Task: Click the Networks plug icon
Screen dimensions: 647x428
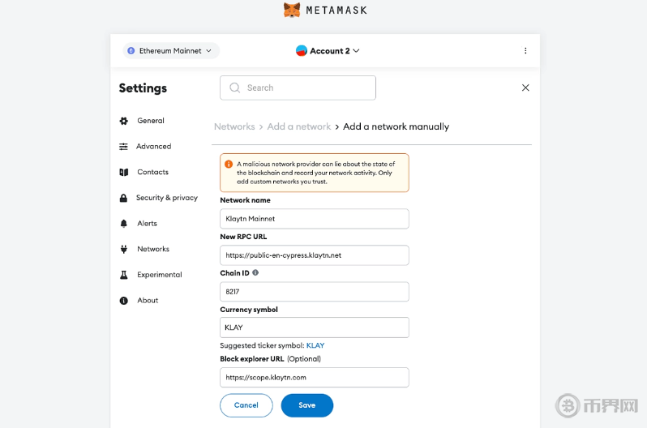Action: coord(124,249)
